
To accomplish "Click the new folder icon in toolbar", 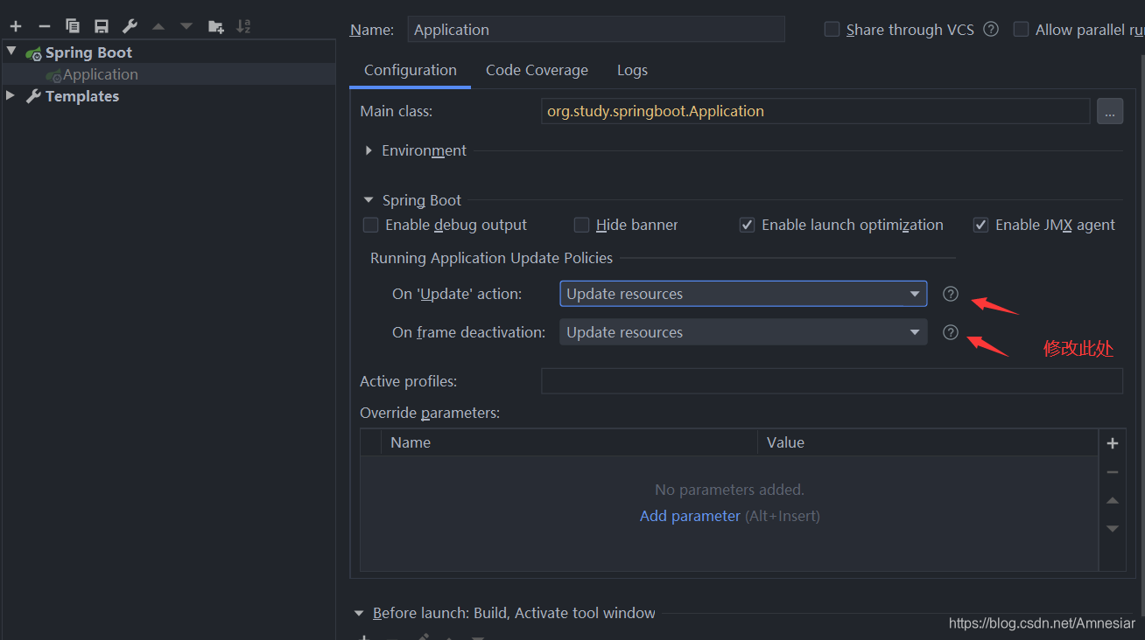I will pyautogui.click(x=215, y=26).
